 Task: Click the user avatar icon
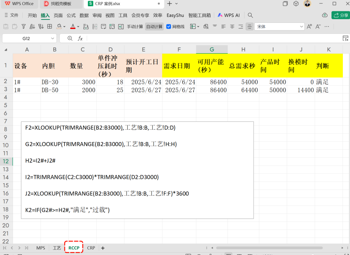coord(307,3)
